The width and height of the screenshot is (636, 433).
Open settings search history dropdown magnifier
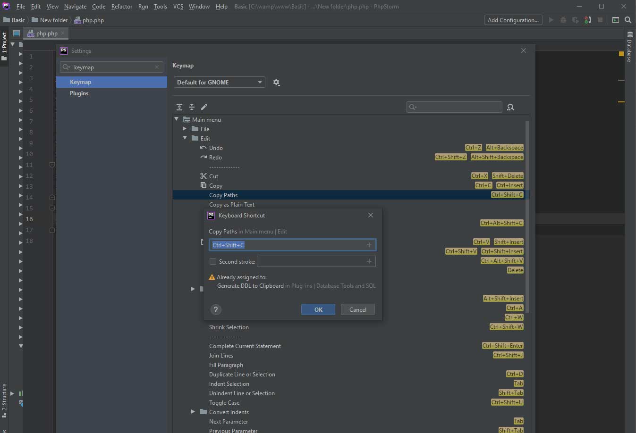pos(66,67)
